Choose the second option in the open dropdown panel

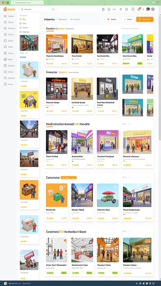click(23, 23)
